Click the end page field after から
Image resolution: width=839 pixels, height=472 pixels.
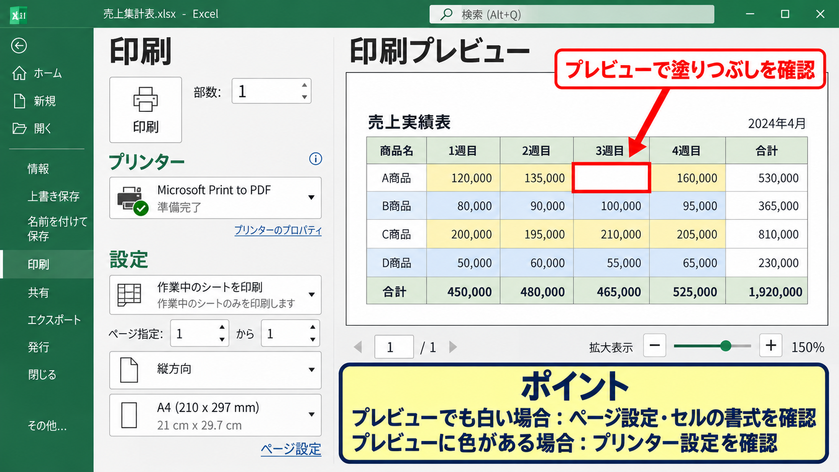click(291, 333)
